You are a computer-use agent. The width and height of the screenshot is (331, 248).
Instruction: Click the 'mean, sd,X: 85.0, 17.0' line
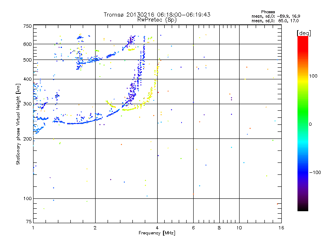(x=275, y=21)
